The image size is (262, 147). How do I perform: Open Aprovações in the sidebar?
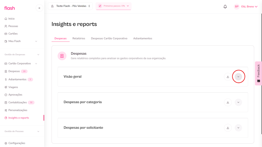[x=15, y=95]
